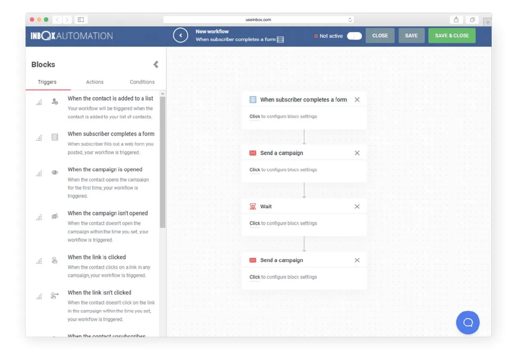This screenshot has height=363, width=517.
Task: Click the Inbox Automation logo
Action: [x=72, y=36]
